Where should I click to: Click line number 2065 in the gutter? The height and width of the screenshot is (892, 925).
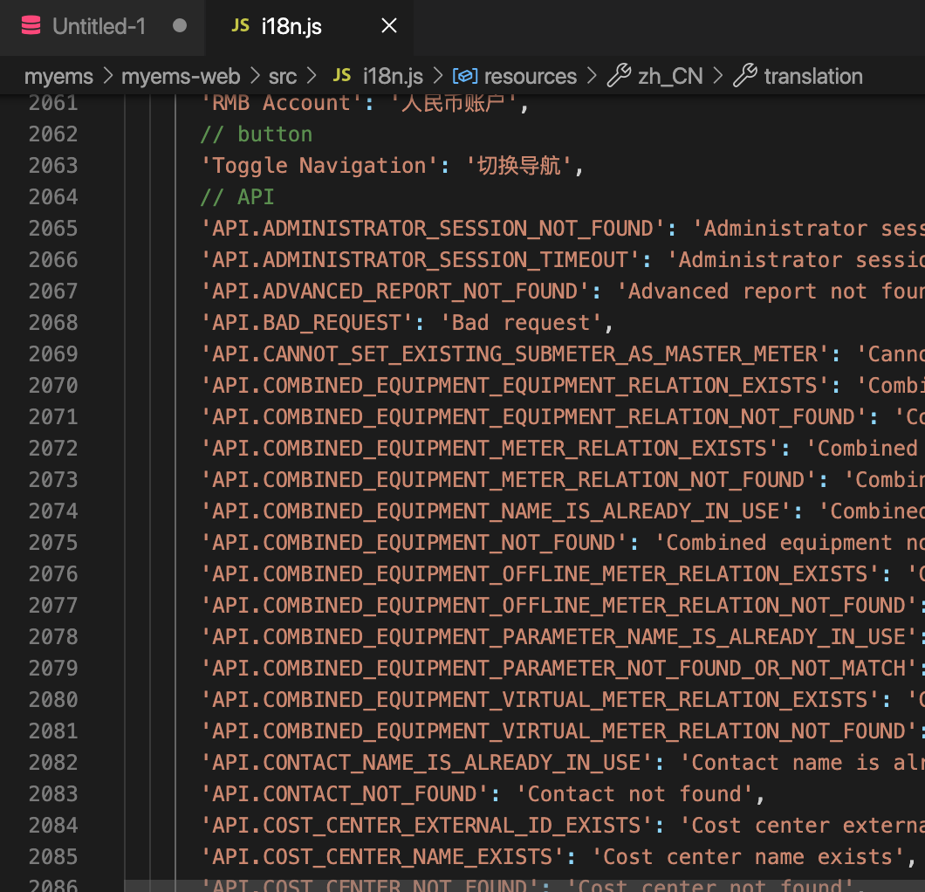pyautogui.click(x=53, y=228)
